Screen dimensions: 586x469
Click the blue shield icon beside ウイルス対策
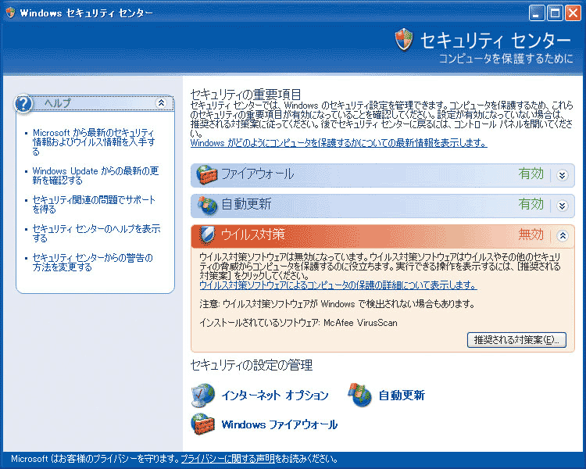pos(208,235)
